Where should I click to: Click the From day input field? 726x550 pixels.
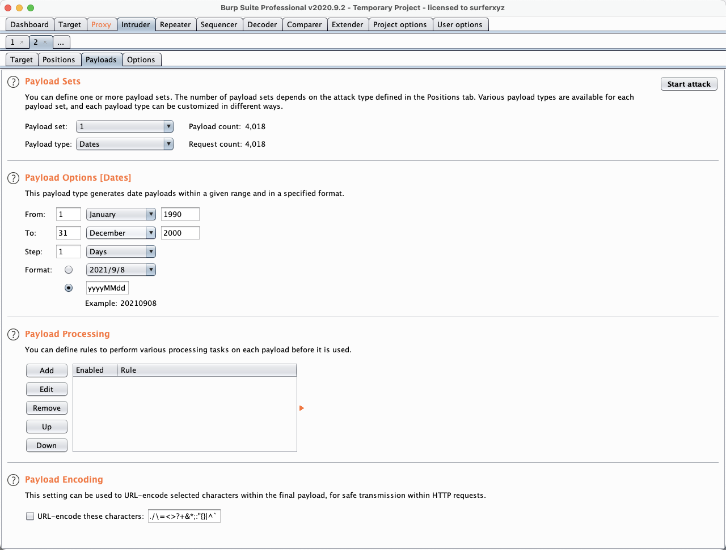pos(69,214)
